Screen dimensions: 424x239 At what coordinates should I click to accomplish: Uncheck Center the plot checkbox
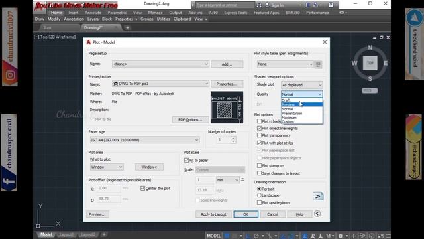[143, 188]
